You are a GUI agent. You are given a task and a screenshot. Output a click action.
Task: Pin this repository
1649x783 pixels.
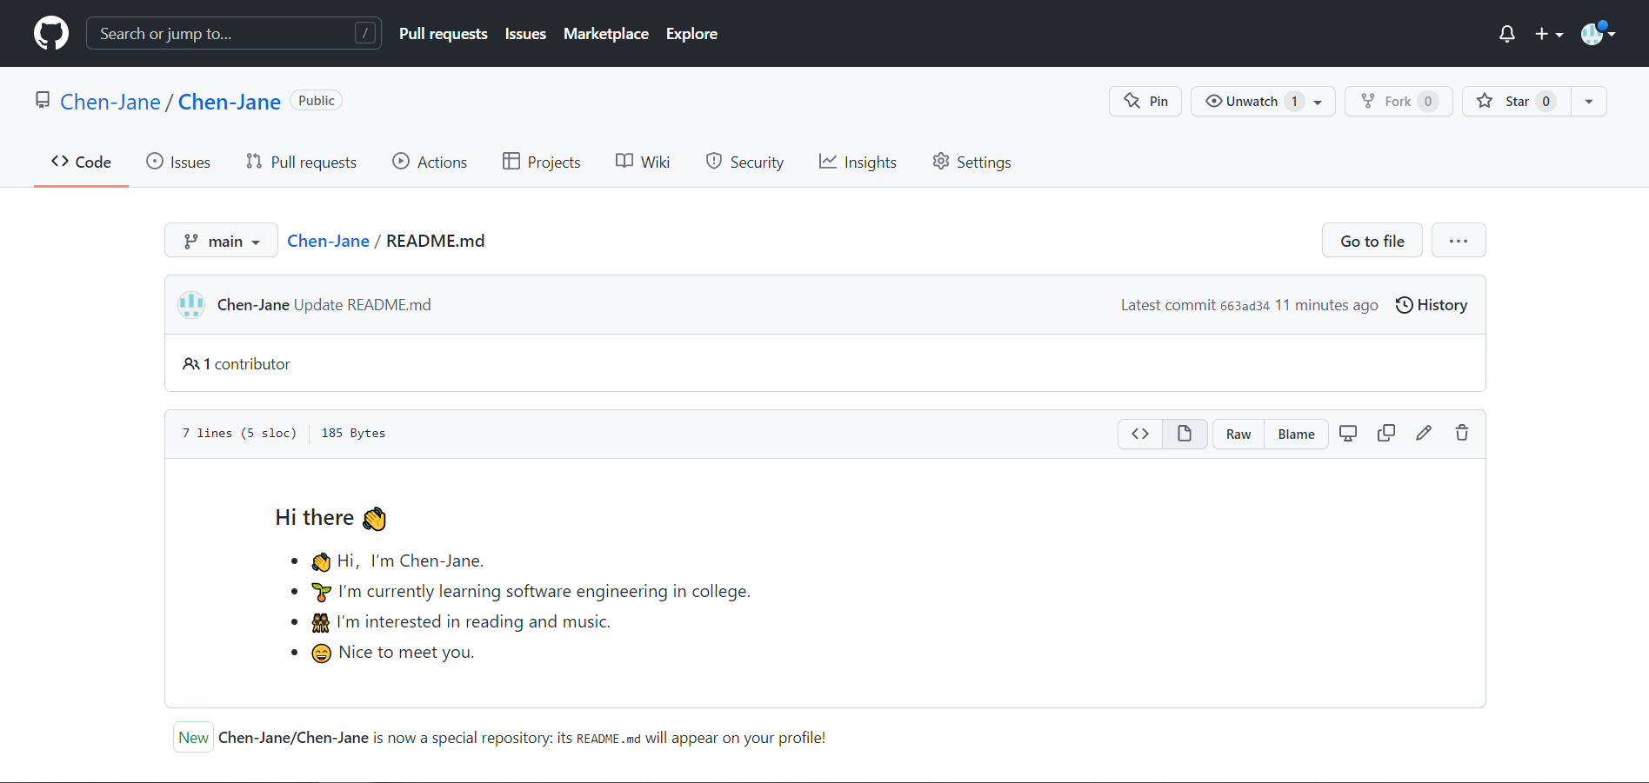click(x=1145, y=102)
